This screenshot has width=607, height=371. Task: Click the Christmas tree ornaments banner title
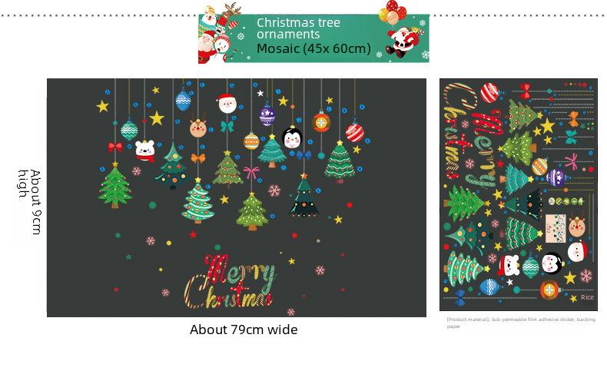[x=298, y=28]
